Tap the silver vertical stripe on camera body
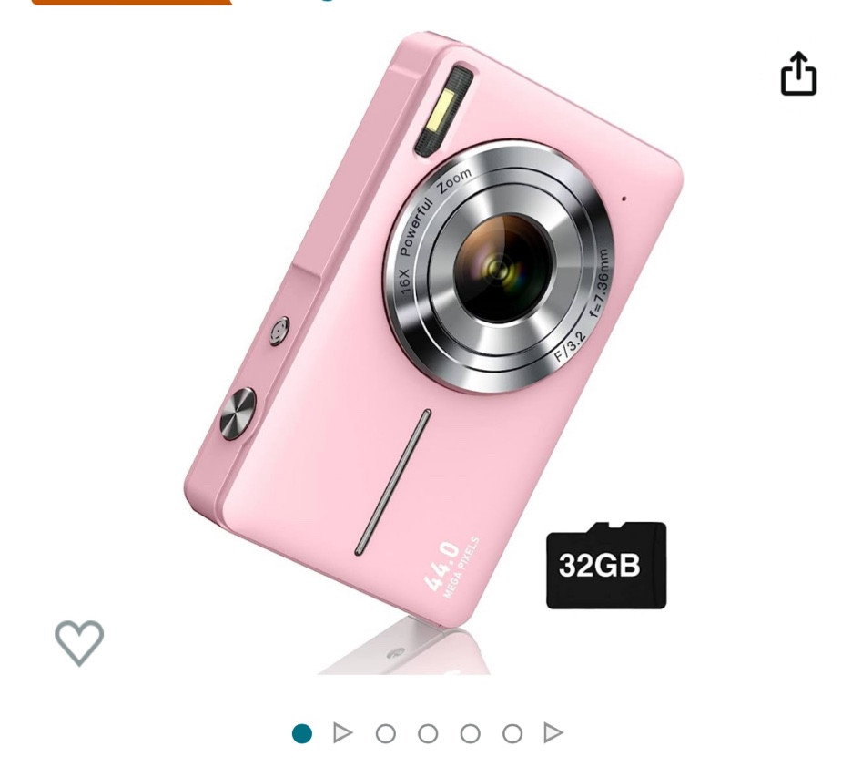This screenshot has width=862, height=767. (392, 482)
